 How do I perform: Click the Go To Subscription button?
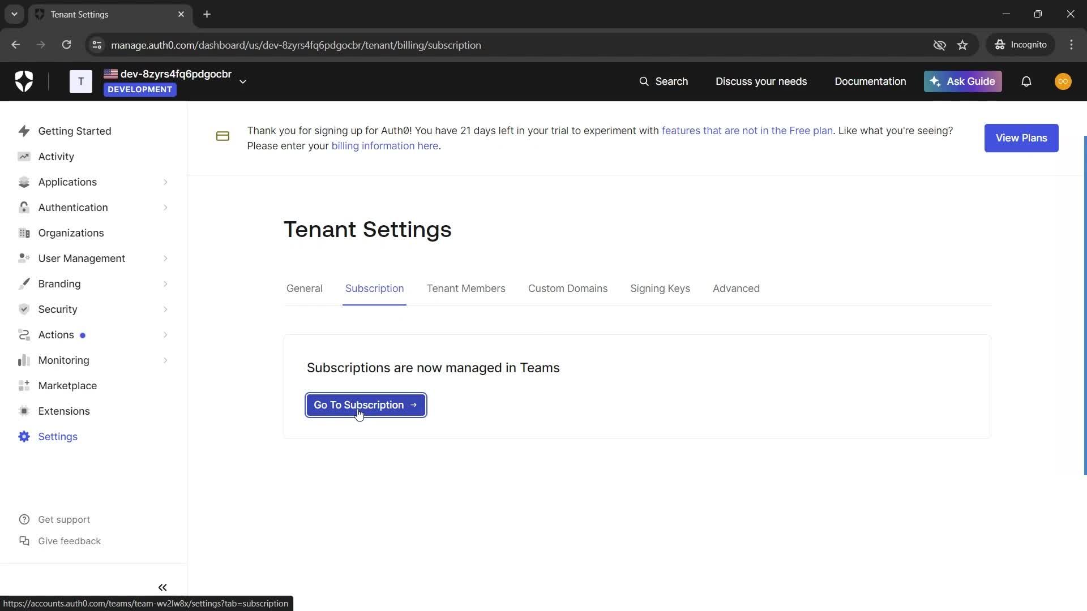(x=366, y=405)
